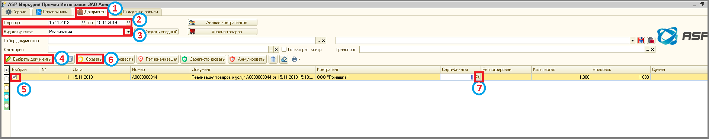Select the green radio filter
This screenshot has width=709, height=139.
(7, 105)
